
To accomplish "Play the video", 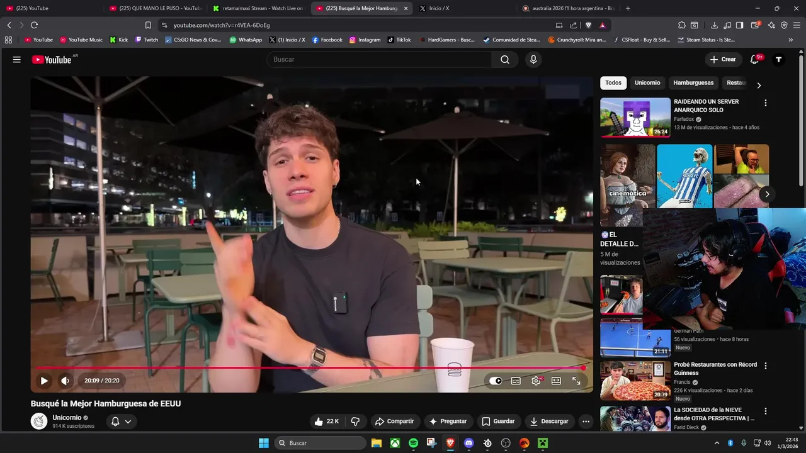I will [44, 381].
